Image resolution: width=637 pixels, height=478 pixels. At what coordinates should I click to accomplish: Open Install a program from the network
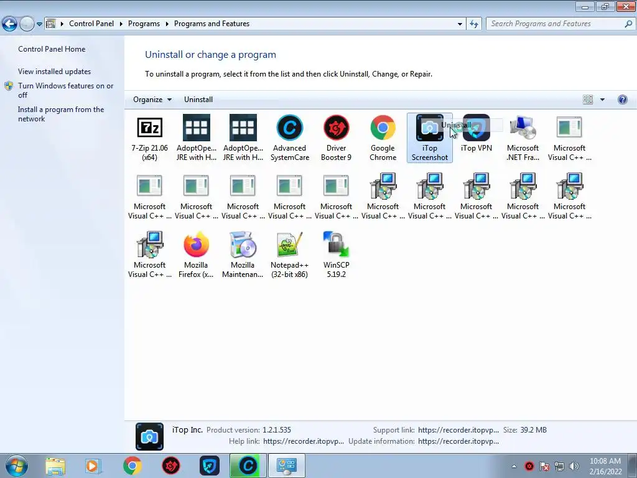61,114
